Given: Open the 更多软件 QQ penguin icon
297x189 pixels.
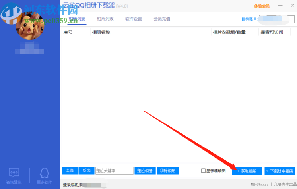Looking at the screenshot, I should (x=45, y=173).
